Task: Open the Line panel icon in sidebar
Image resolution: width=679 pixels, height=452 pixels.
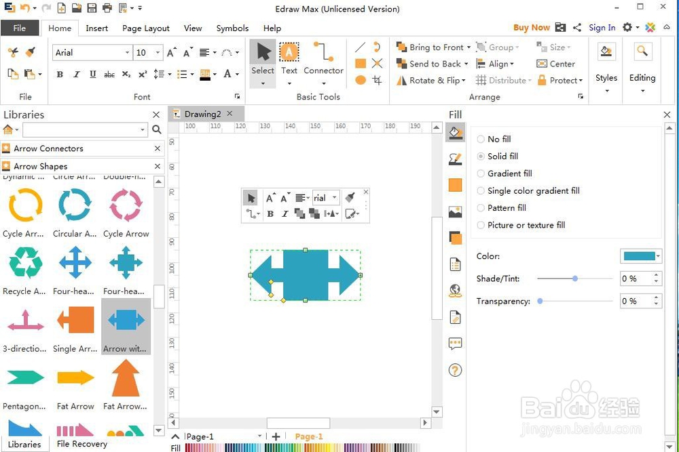Action: coord(455,159)
